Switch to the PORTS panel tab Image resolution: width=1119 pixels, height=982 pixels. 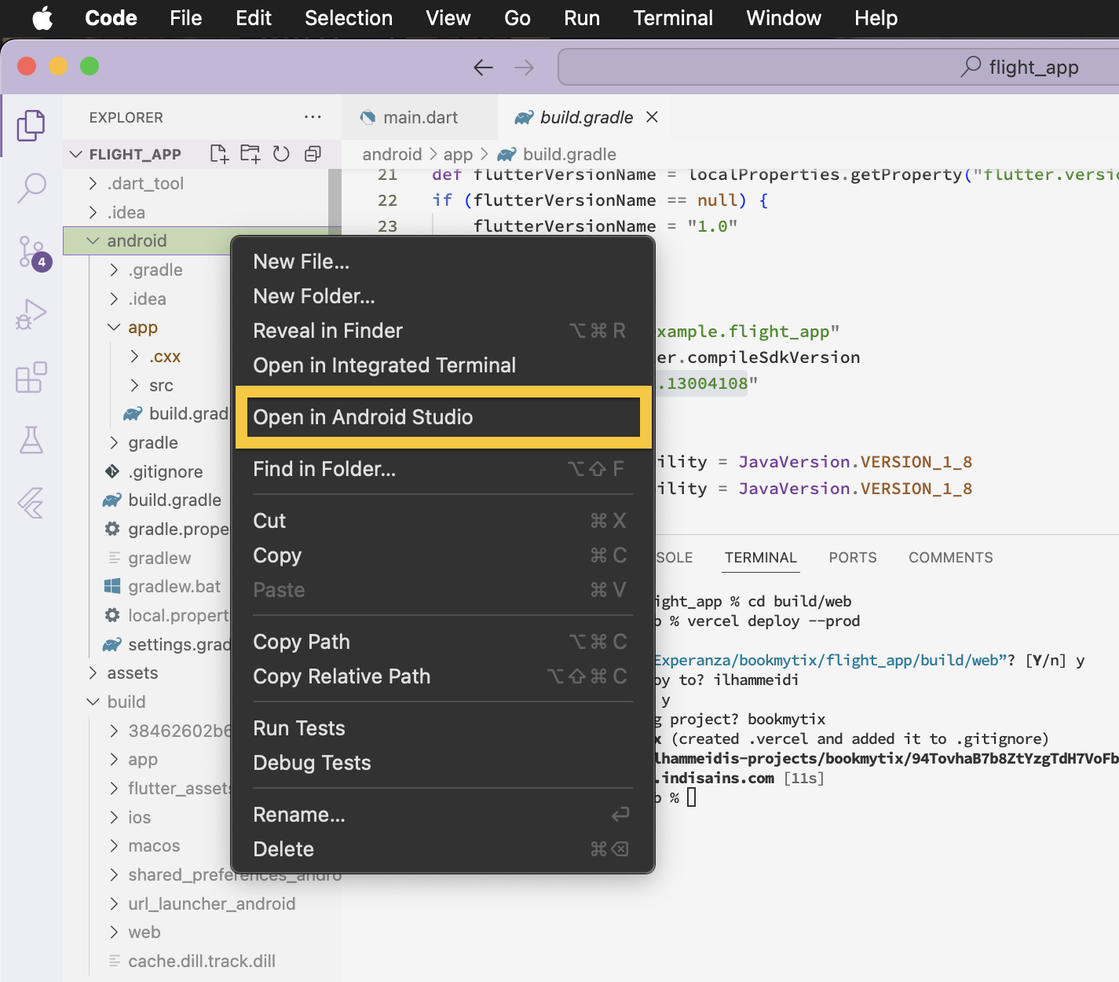tap(852, 558)
